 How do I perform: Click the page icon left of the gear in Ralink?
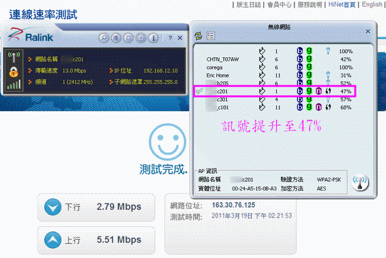pyautogui.click(x=129, y=38)
